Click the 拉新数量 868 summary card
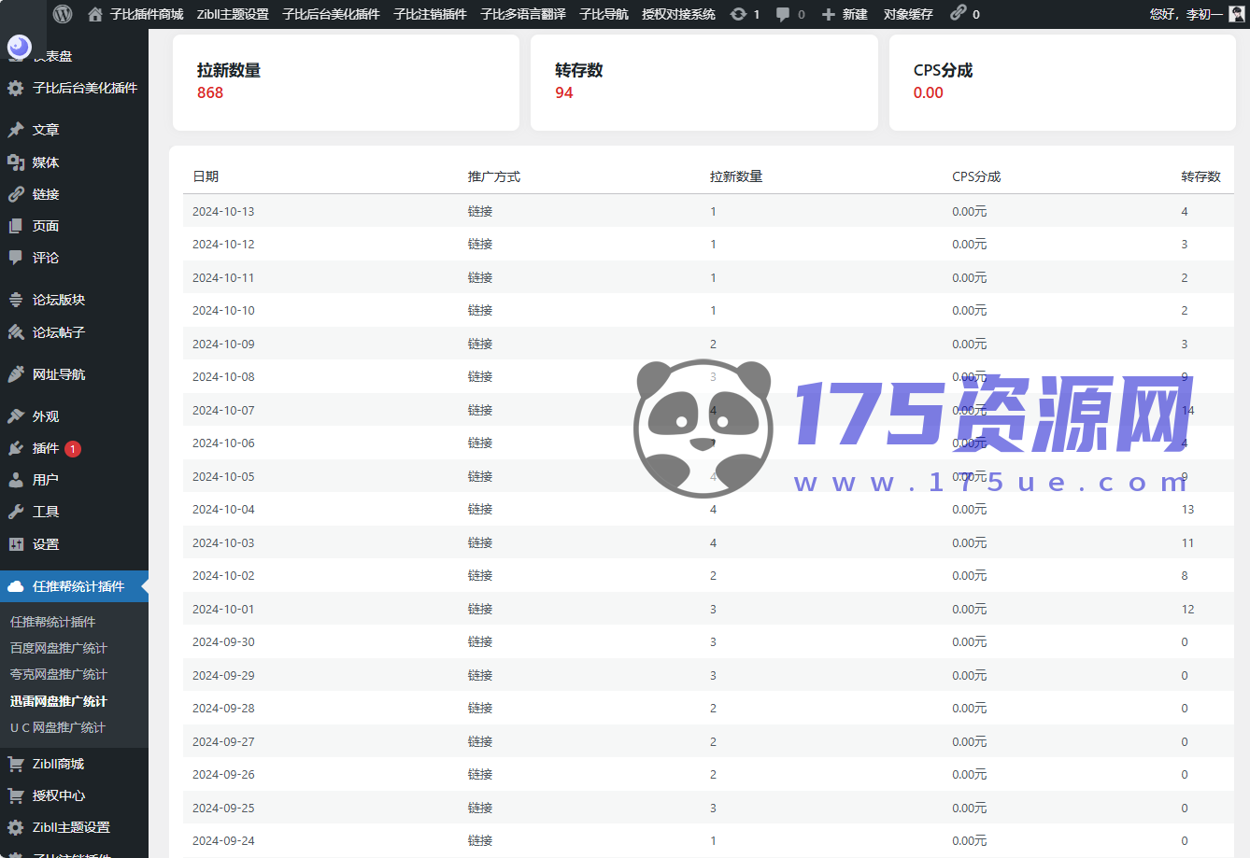The height and width of the screenshot is (858, 1250). pos(346,82)
